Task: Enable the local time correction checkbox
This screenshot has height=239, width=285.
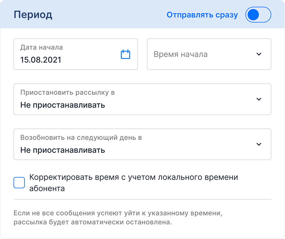Action: tap(19, 183)
